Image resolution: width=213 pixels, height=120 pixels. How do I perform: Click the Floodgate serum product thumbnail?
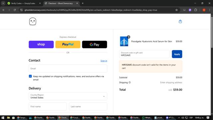(124, 41)
